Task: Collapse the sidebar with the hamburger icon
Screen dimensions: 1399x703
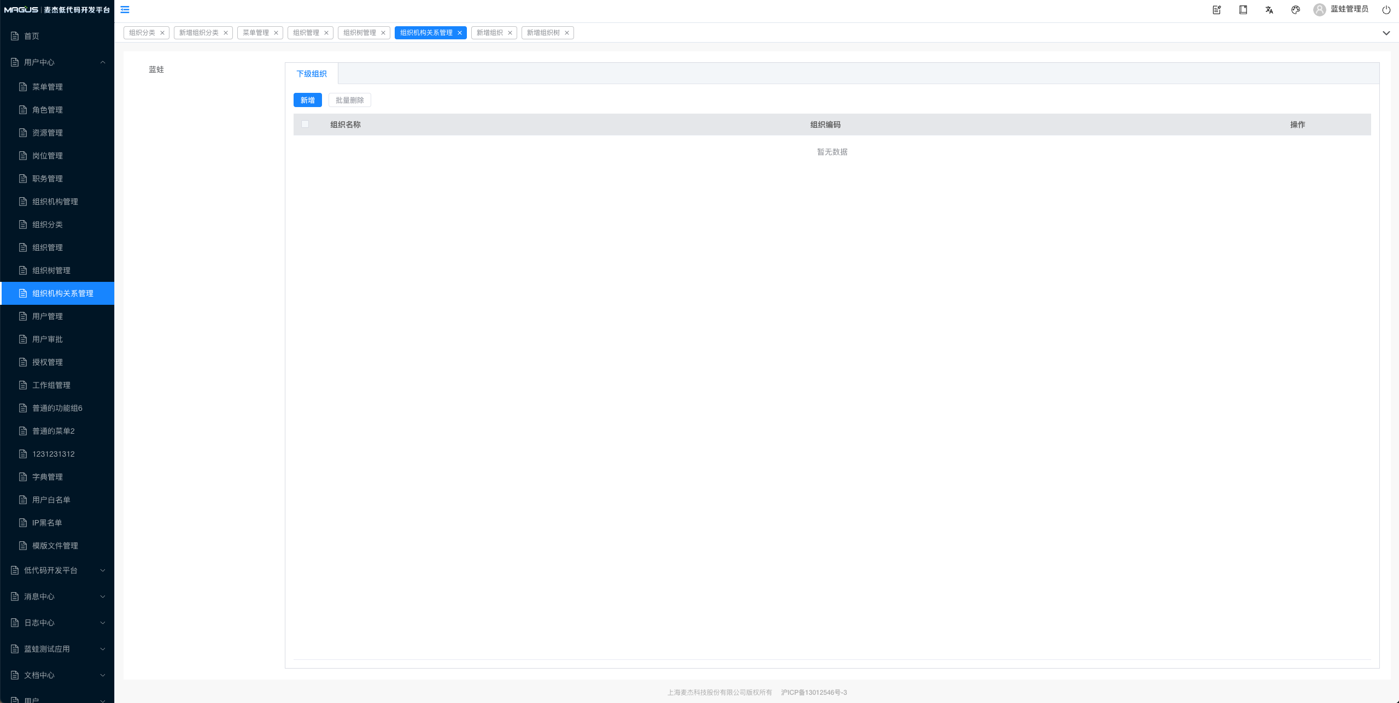Action: [x=125, y=10]
